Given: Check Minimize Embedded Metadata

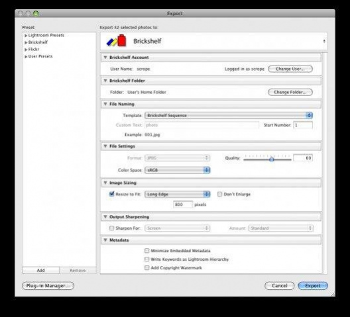Looking at the screenshot, I should coord(146,251).
